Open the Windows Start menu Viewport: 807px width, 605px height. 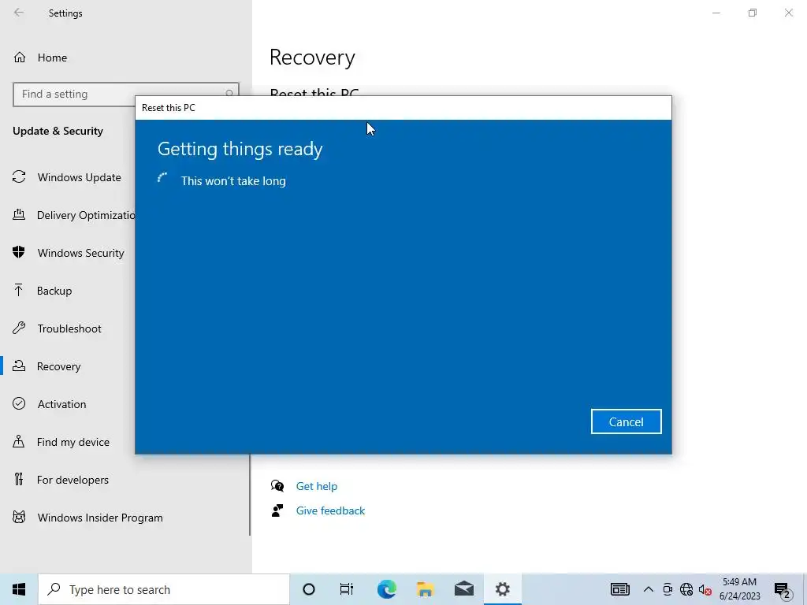(19, 589)
